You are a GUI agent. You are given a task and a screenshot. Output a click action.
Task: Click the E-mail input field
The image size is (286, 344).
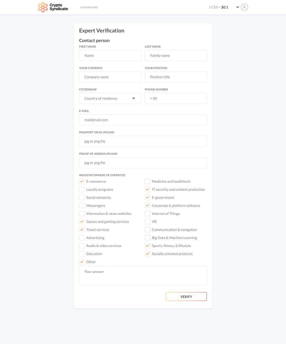click(x=143, y=120)
